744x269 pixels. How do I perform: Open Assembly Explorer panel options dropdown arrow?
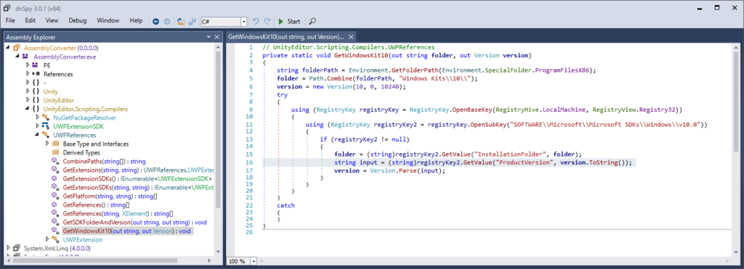[209, 37]
